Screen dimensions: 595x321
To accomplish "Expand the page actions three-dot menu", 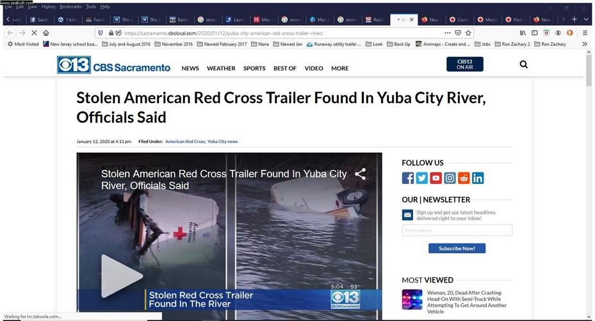I will click(448, 33).
